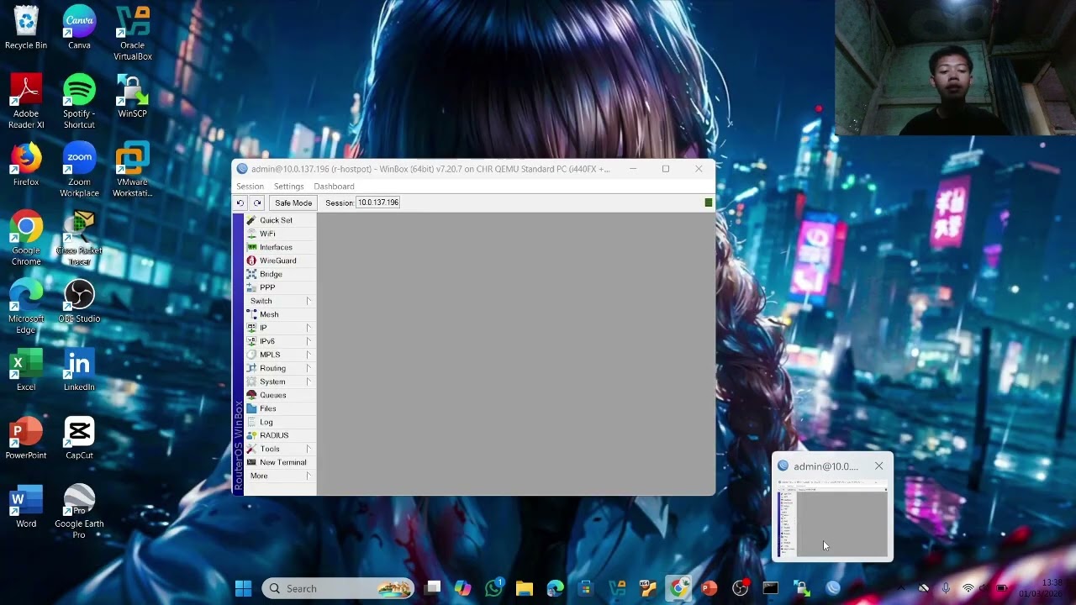Open Quick Set in WinBox sidebar
1076x605 pixels.
pos(275,220)
